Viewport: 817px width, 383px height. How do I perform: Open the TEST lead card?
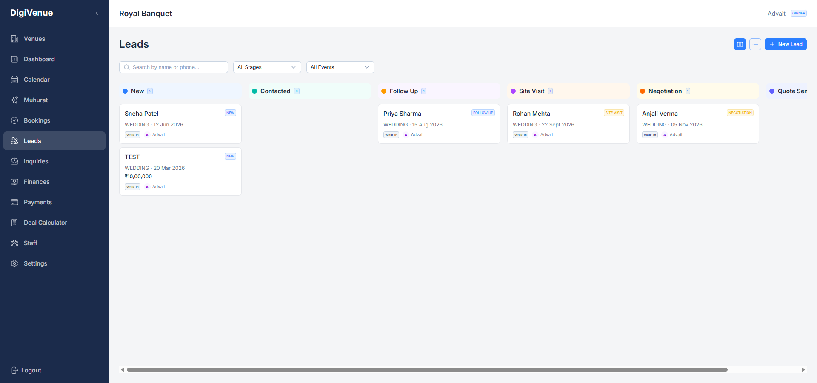[x=180, y=171]
